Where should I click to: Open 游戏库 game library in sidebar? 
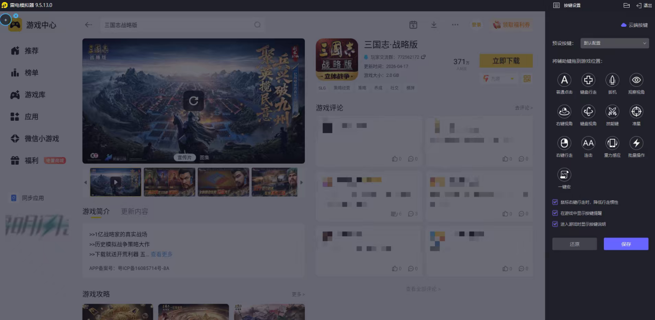coord(28,95)
